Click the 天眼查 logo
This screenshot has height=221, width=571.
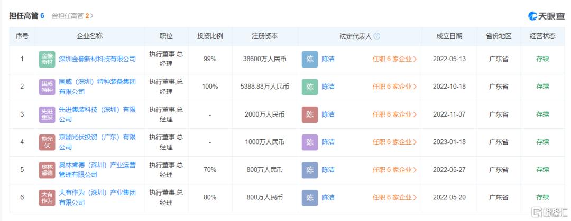(x=546, y=16)
